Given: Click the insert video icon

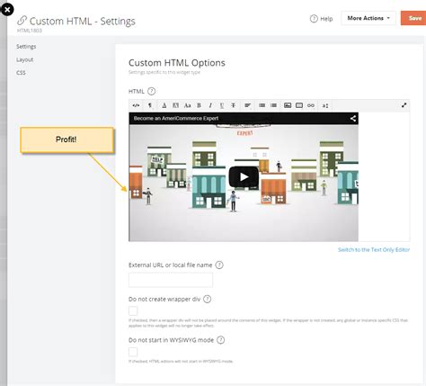Looking at the screenshot, I should 299,105.
